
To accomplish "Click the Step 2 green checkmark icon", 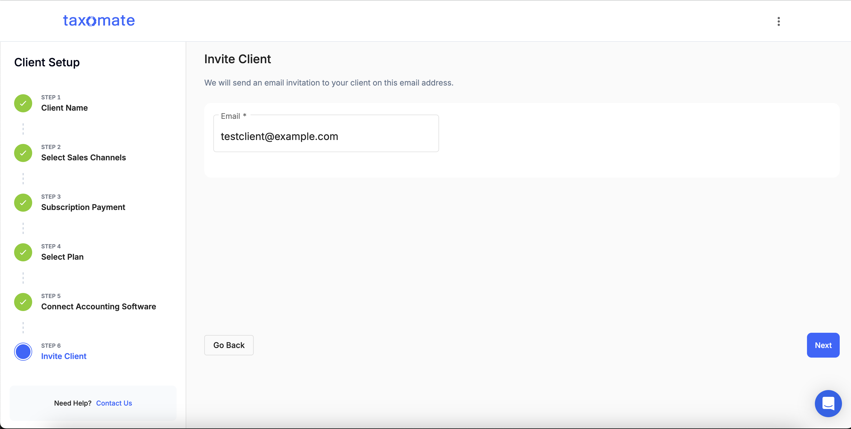I will coord(23,153).
